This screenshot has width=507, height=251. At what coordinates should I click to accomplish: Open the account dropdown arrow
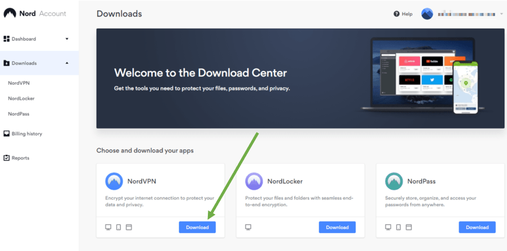pos(501,14)
